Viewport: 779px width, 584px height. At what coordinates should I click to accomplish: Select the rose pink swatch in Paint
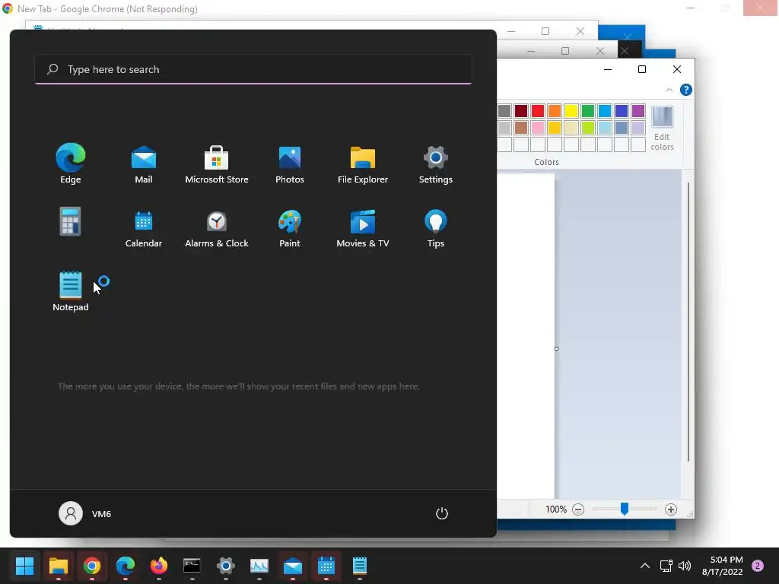point(538,128)
